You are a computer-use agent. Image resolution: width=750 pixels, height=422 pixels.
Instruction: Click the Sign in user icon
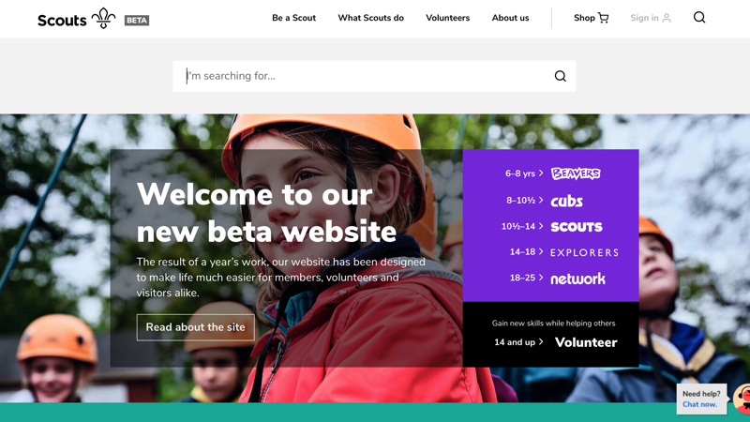pos(667,18)
